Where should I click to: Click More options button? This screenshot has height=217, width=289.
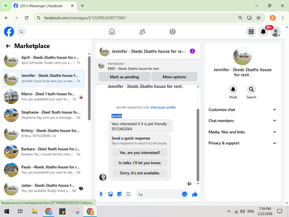[175, 77]
